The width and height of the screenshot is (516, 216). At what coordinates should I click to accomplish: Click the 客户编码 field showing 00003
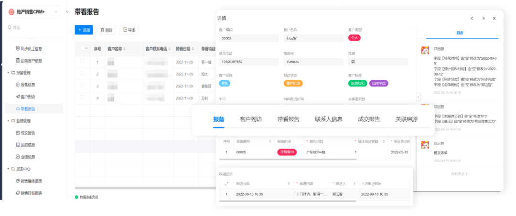click(x=248, y=38)
